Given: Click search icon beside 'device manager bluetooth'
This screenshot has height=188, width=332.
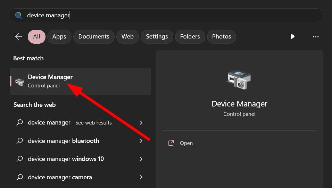Looking at the screenshot, I should [20, 140].
